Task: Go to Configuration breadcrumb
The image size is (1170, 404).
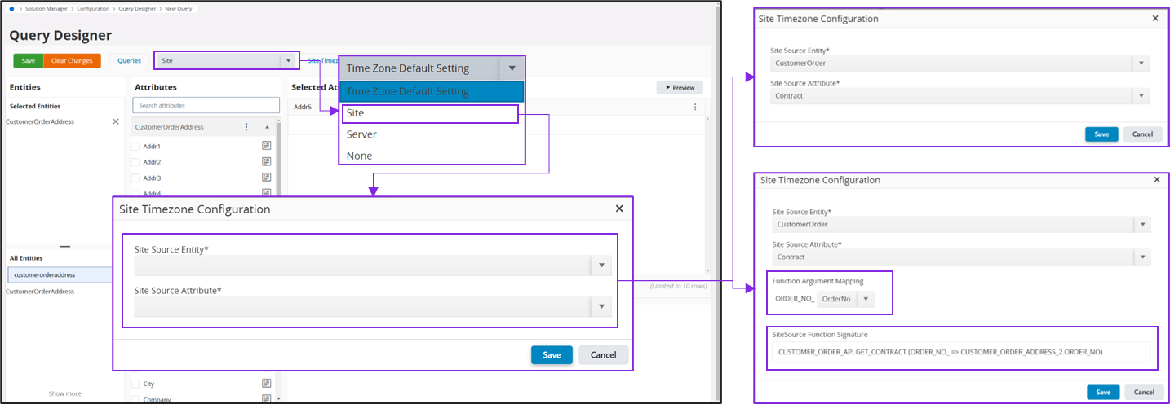Action: point(93,7)
